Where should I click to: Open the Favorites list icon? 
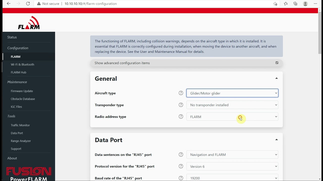(x=286, y=4)
